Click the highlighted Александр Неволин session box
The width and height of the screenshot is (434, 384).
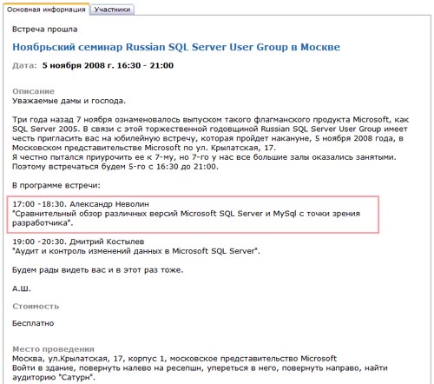(193, 215)
